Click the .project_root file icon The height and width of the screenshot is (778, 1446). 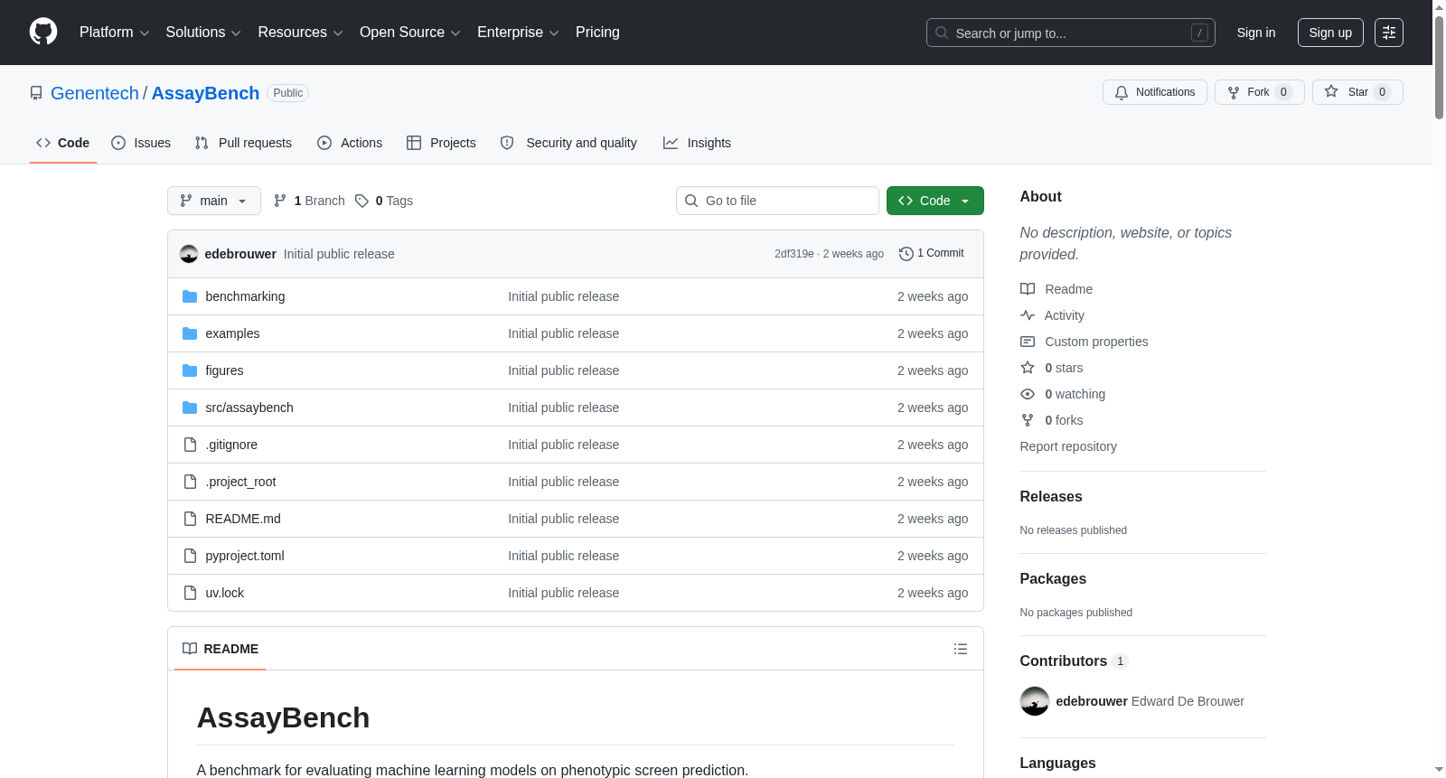tap(190, 482)
